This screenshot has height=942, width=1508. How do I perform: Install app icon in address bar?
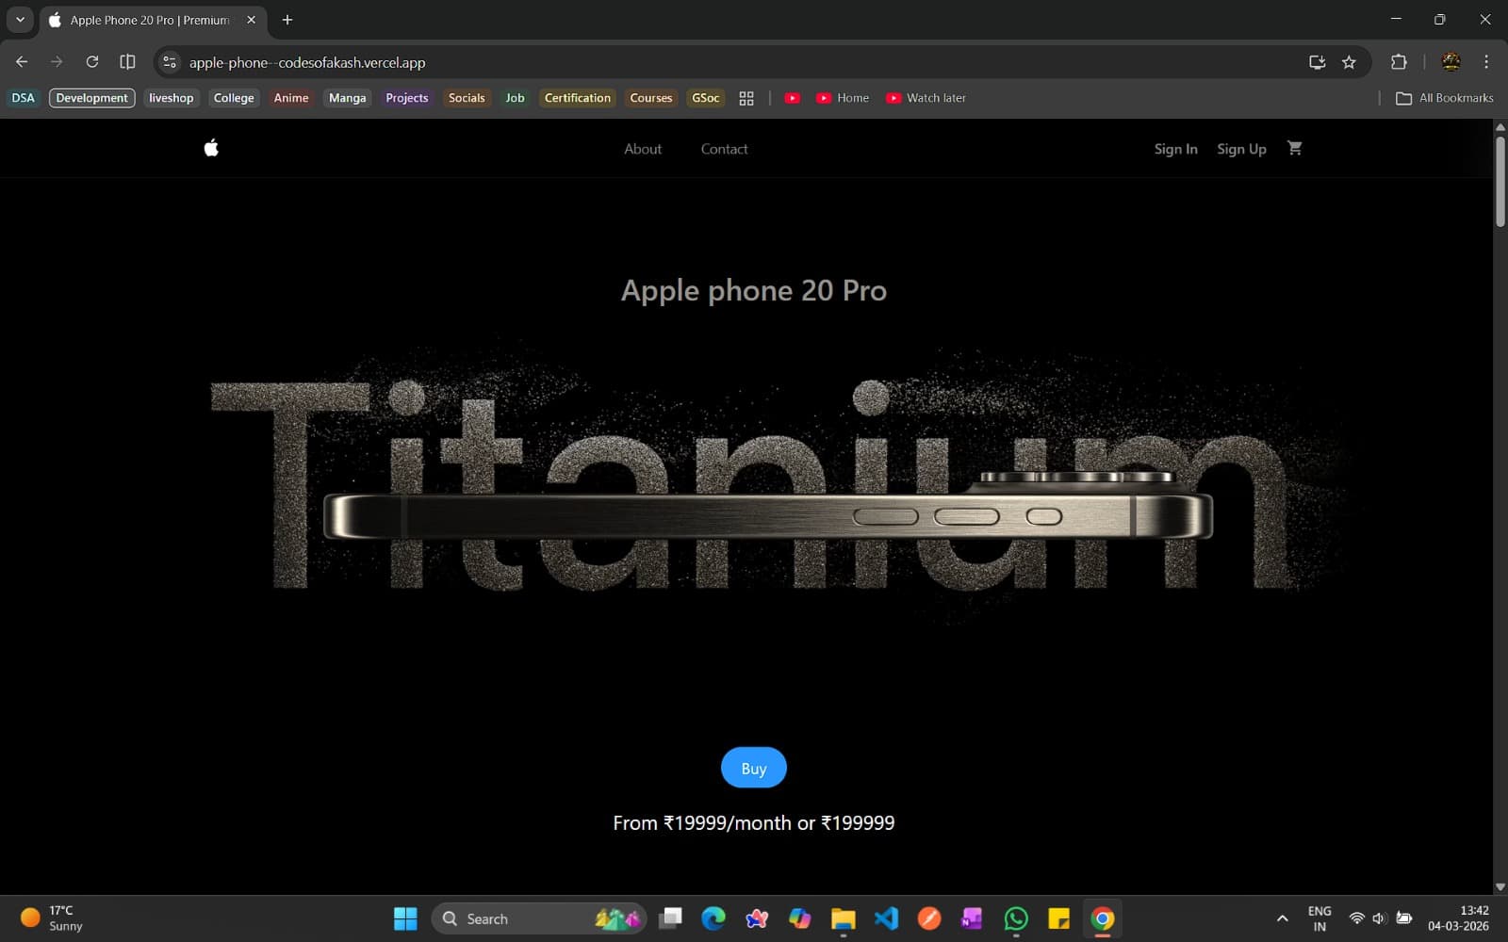1317,62
